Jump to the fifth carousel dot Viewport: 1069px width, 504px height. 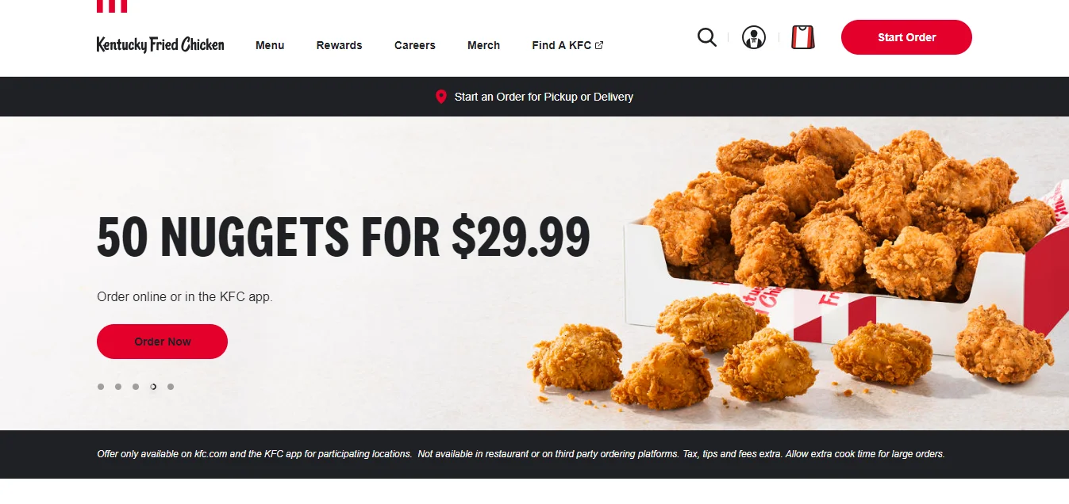pyautogui.click(x=171, y=387)
